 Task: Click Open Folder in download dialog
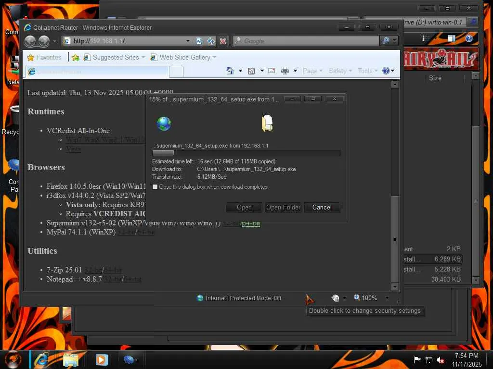tap(283, 208)
